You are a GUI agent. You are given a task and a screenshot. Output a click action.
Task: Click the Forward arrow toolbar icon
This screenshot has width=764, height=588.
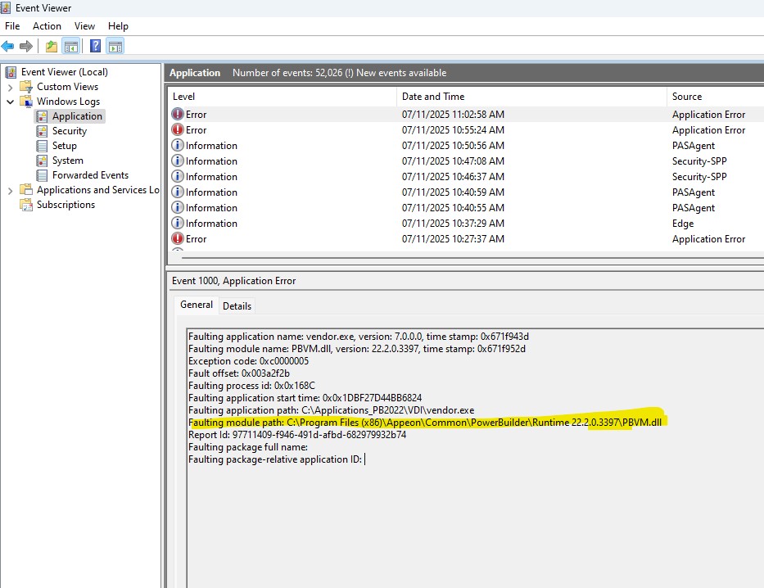[x=26, y=46]
